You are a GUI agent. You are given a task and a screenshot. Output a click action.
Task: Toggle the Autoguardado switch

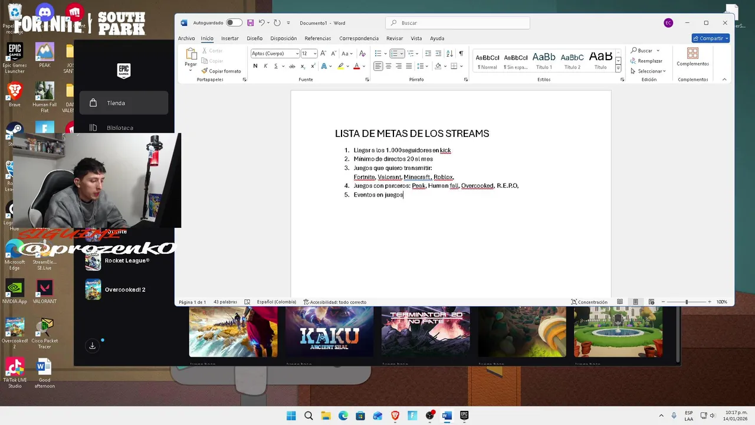[x=234, y=22]
